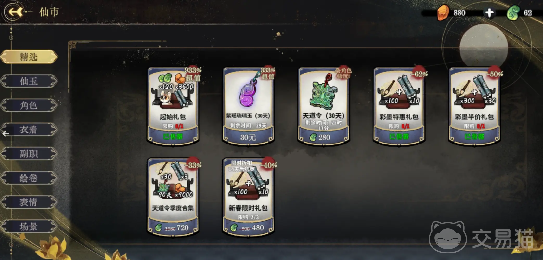Image resolution: width=543 pixels, height=260 pixels.
Task: Open the 角色 category tab
Action: (x=29, y=105)
